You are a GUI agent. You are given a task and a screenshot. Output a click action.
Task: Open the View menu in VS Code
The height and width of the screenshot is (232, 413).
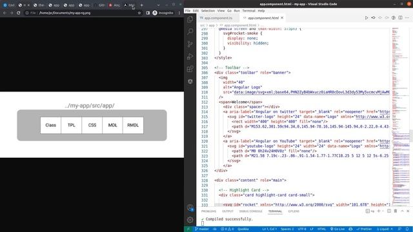coord(221,11)
